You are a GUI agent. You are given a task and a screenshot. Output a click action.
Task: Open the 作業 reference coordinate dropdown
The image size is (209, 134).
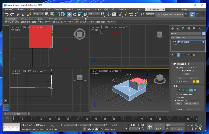click(94, 14)
